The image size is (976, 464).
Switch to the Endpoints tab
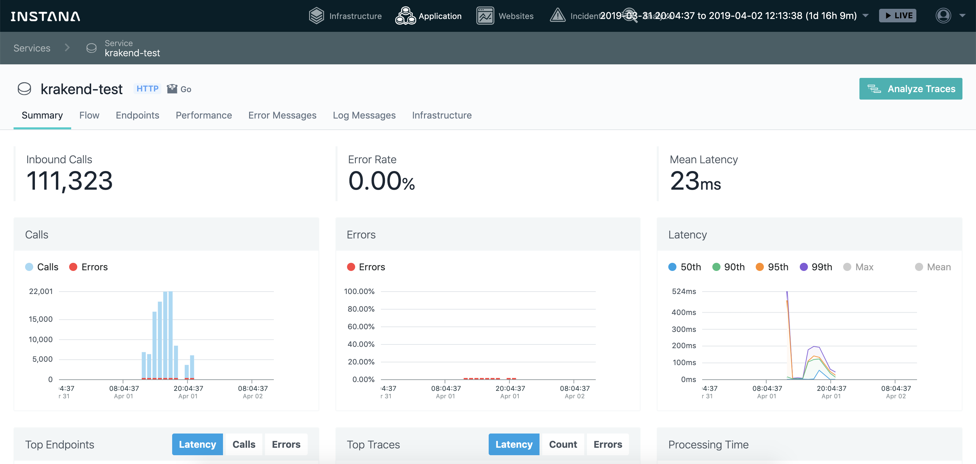[137, 115]
